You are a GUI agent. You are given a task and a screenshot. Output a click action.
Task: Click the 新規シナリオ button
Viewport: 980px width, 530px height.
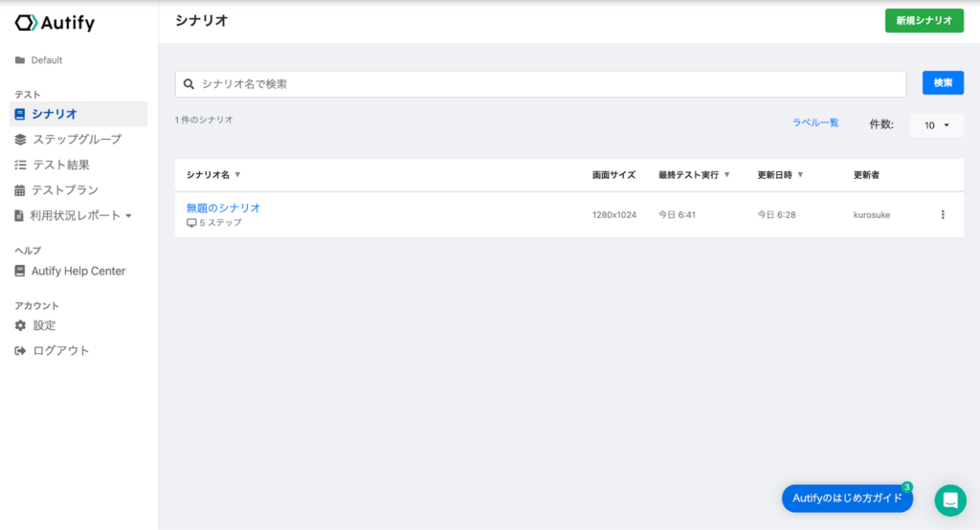coord(924,21)
